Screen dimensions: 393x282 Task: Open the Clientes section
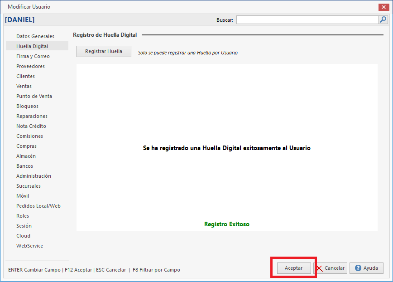[25, 76]
